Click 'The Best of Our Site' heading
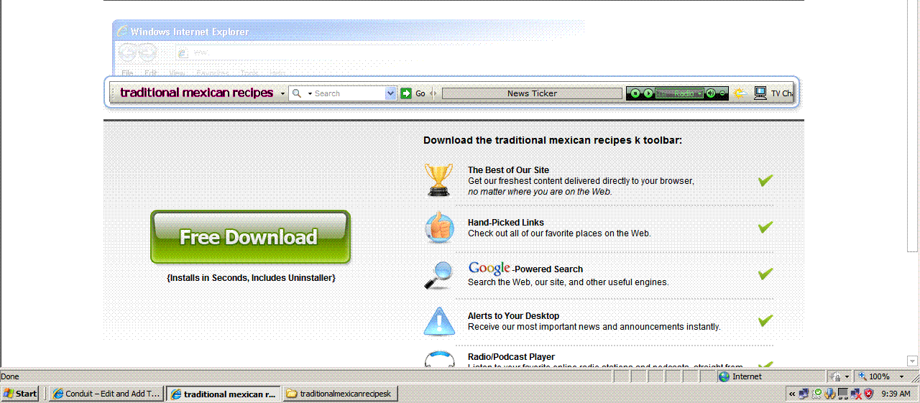920x403 pixels. 508,170
